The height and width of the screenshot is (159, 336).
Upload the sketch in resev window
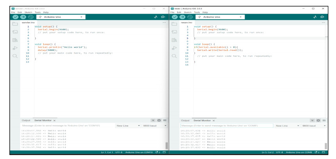(182, 17)
